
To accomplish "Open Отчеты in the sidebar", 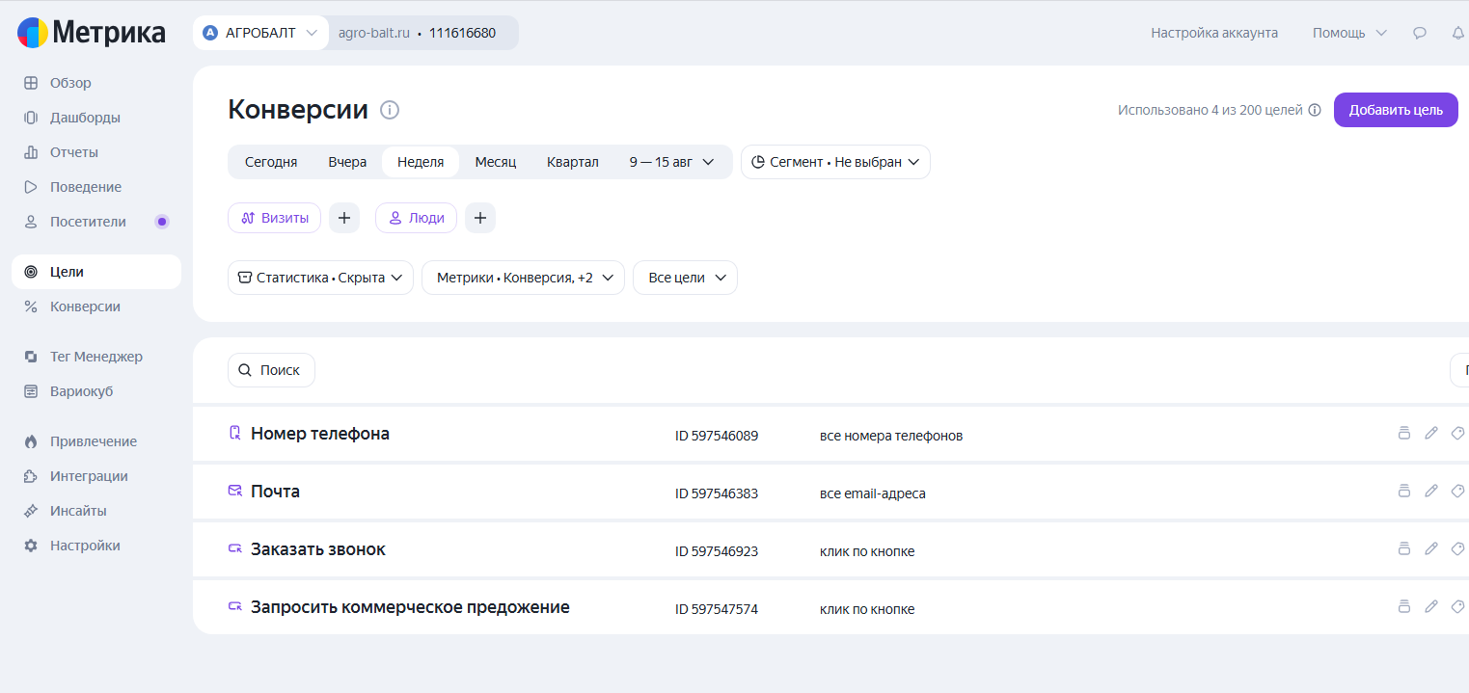I will (x=96, y=152).
